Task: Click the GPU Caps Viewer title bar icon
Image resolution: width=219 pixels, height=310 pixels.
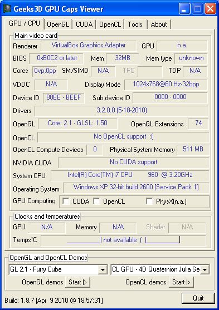Action: click(x=7, y=9)
